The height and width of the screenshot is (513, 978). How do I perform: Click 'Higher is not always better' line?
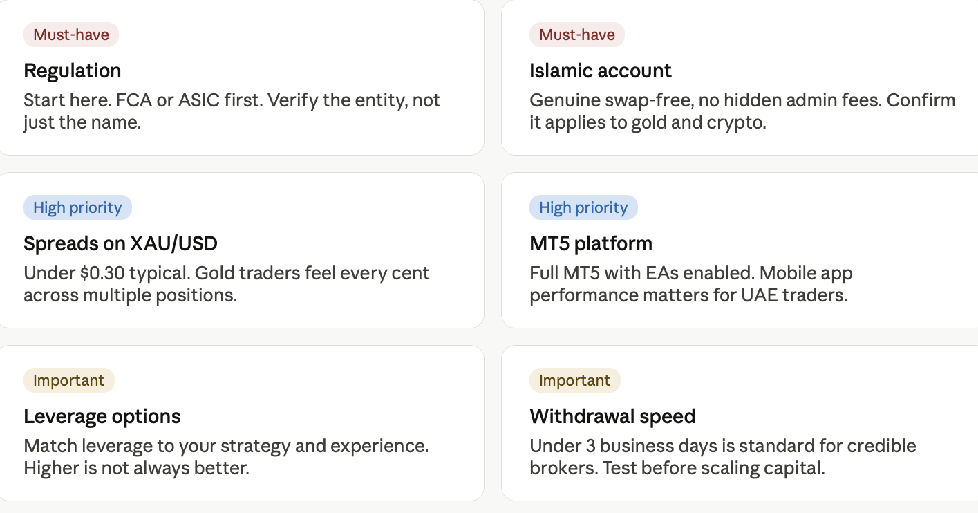136,468
